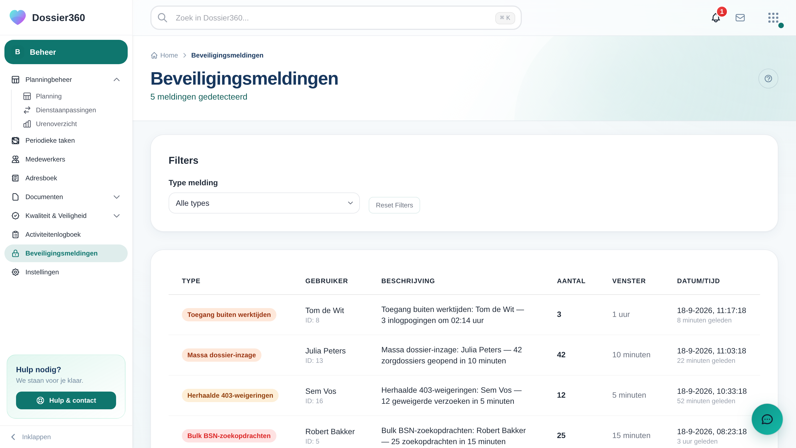The width and height of the screenshot is (796, 448).
Task: Open Adresboek in sidebar
Action: pos(66,178)
